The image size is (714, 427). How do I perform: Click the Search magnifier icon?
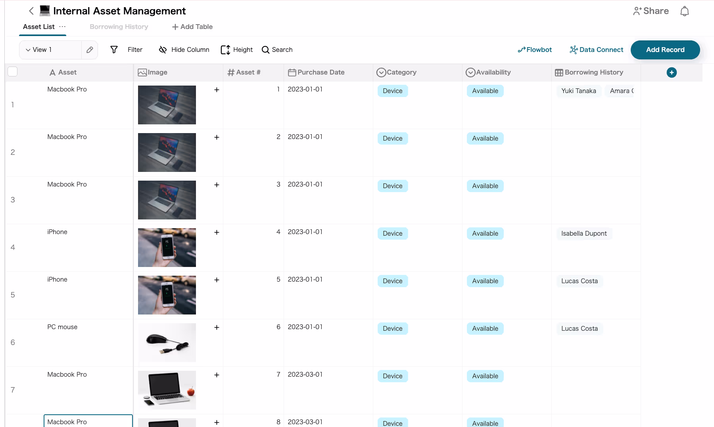[x=265, y=50]
